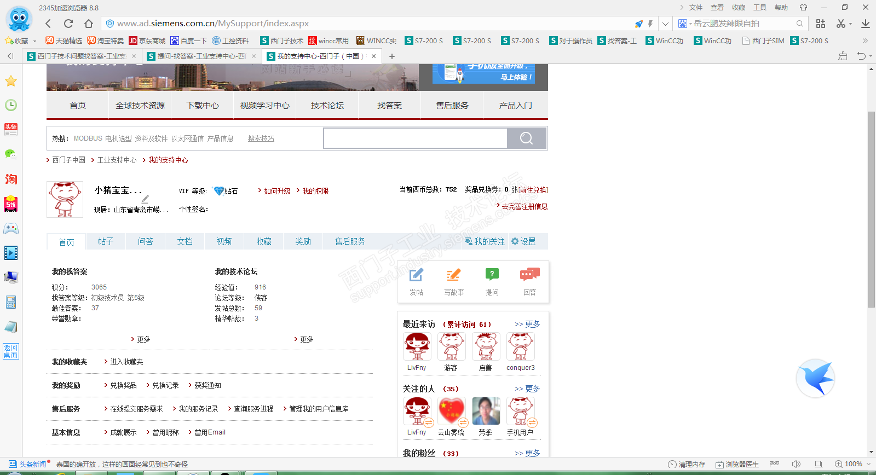This screenshot has height=475, width=876.
Task: Expand the restore closed tabs dropdown arrow
Action: tap(871, 56)
